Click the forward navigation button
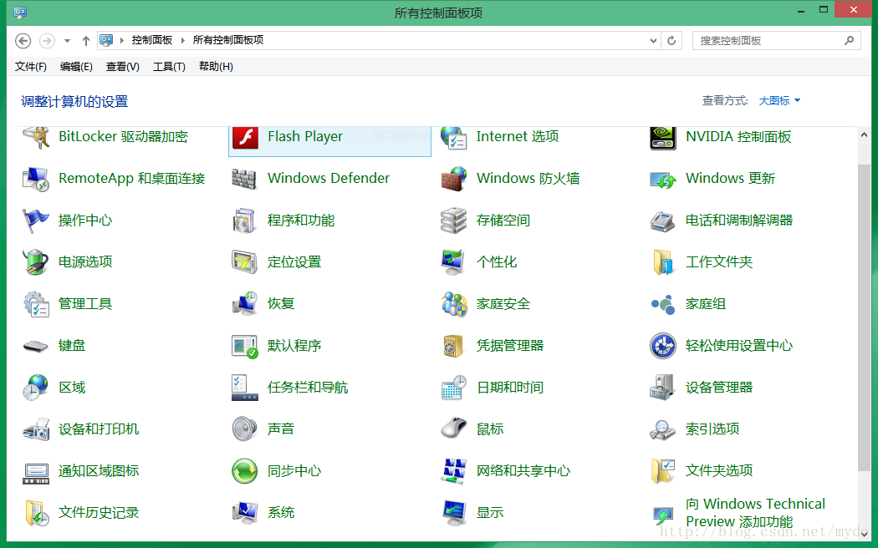 (x=47, y=41)
